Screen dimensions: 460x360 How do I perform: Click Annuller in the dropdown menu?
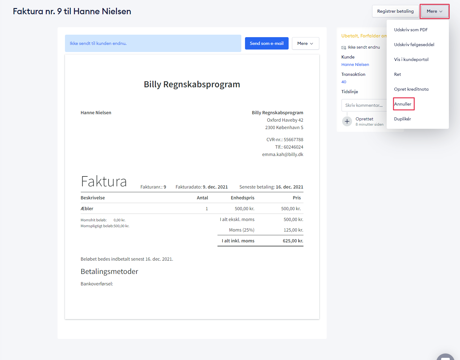click(x=403, y=104)
